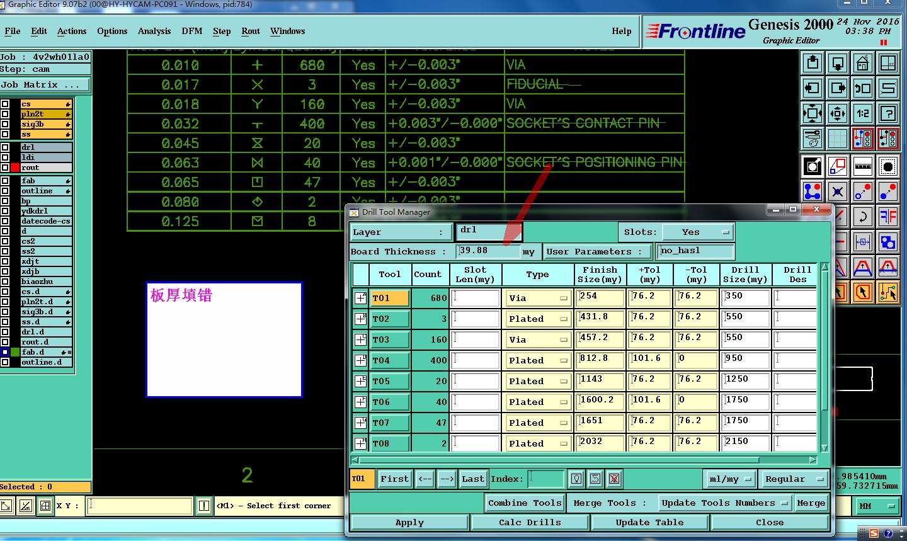The width and height of the screenshot is (907, 541).
Task: Open the Actions menu
Action: (x=72, y=31)
